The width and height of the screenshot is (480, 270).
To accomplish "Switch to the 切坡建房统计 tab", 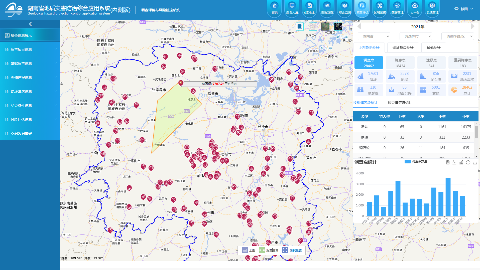I will [x=403, y=48].
